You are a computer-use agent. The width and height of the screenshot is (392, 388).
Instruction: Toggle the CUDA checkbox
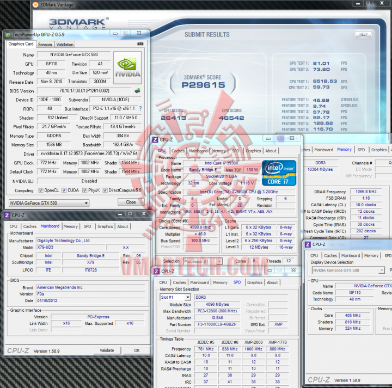coord(64,190)
